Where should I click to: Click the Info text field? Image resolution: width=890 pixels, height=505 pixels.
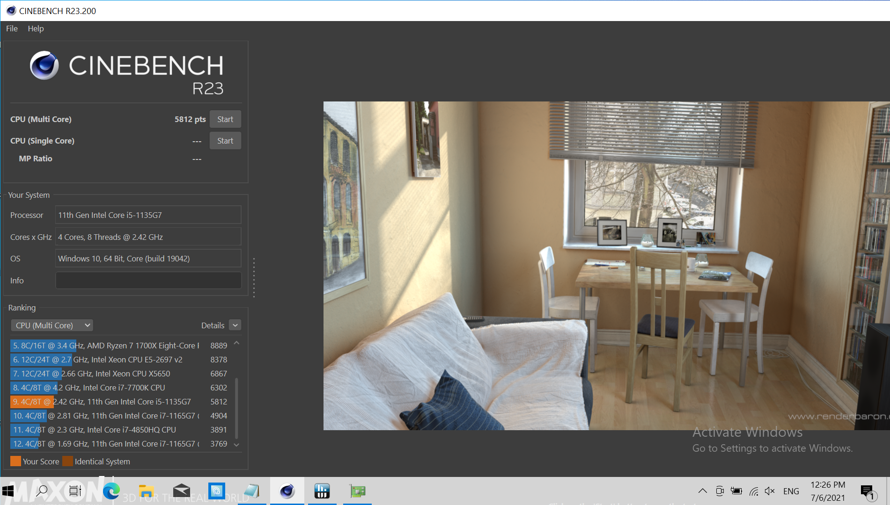point(148,281)
